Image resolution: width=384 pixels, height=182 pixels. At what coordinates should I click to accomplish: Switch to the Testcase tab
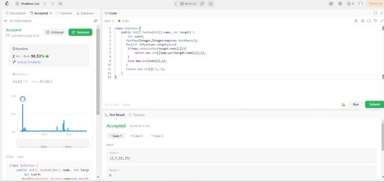coord(137,114)
